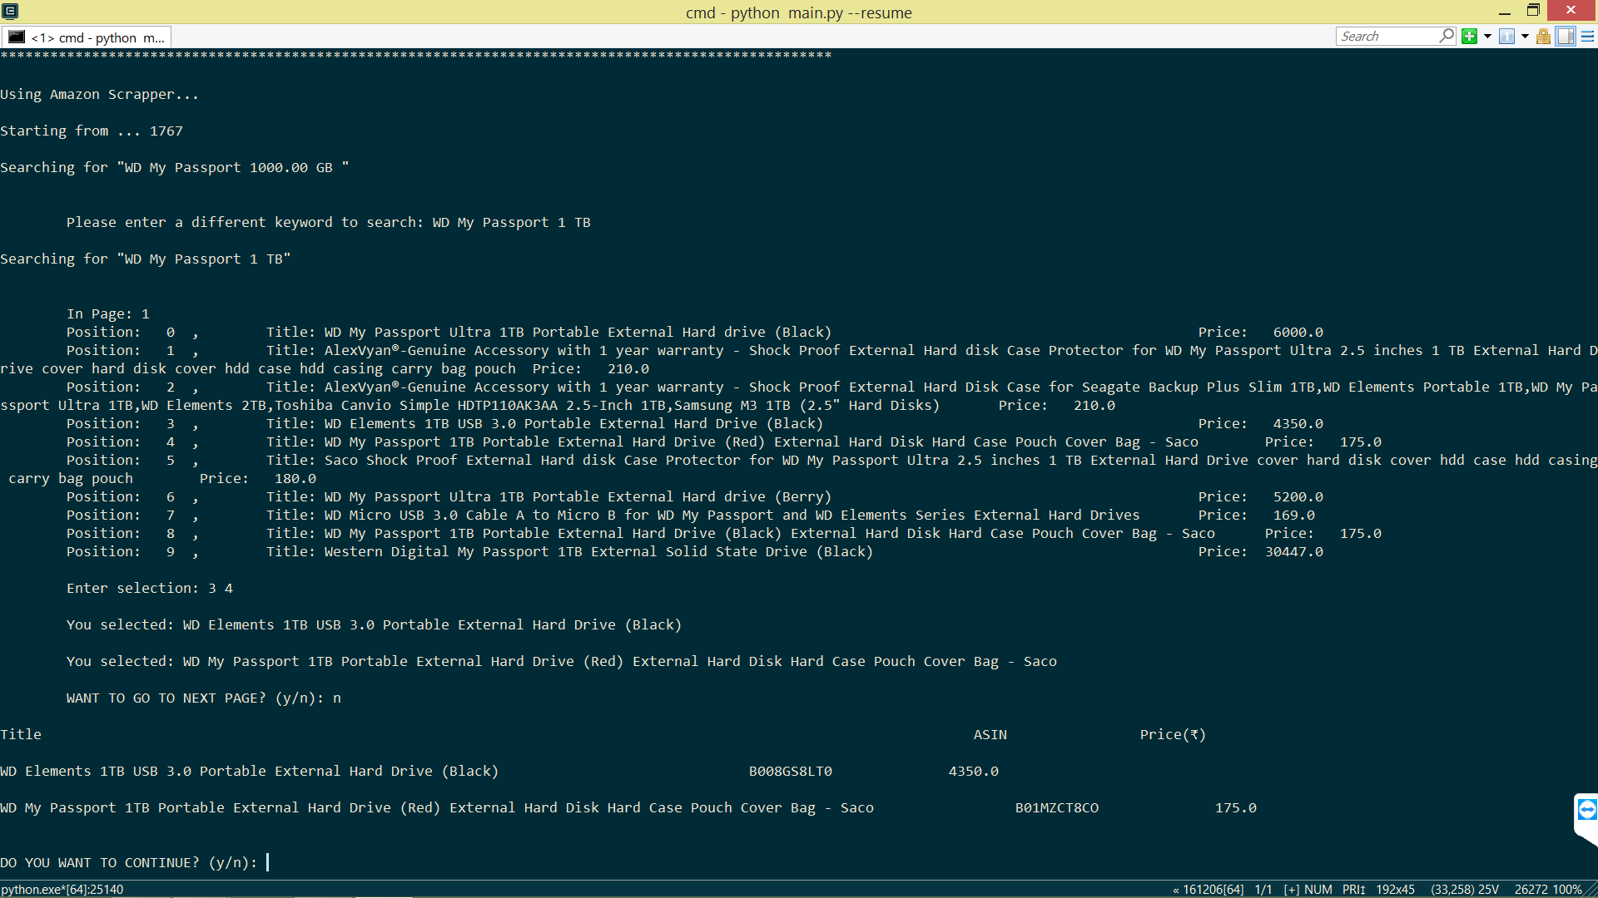
Task: Click the result price '175.0' in table
Action: [1236, 807]
